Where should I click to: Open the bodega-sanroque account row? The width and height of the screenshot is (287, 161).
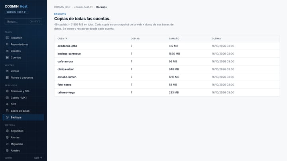(167, 54)
